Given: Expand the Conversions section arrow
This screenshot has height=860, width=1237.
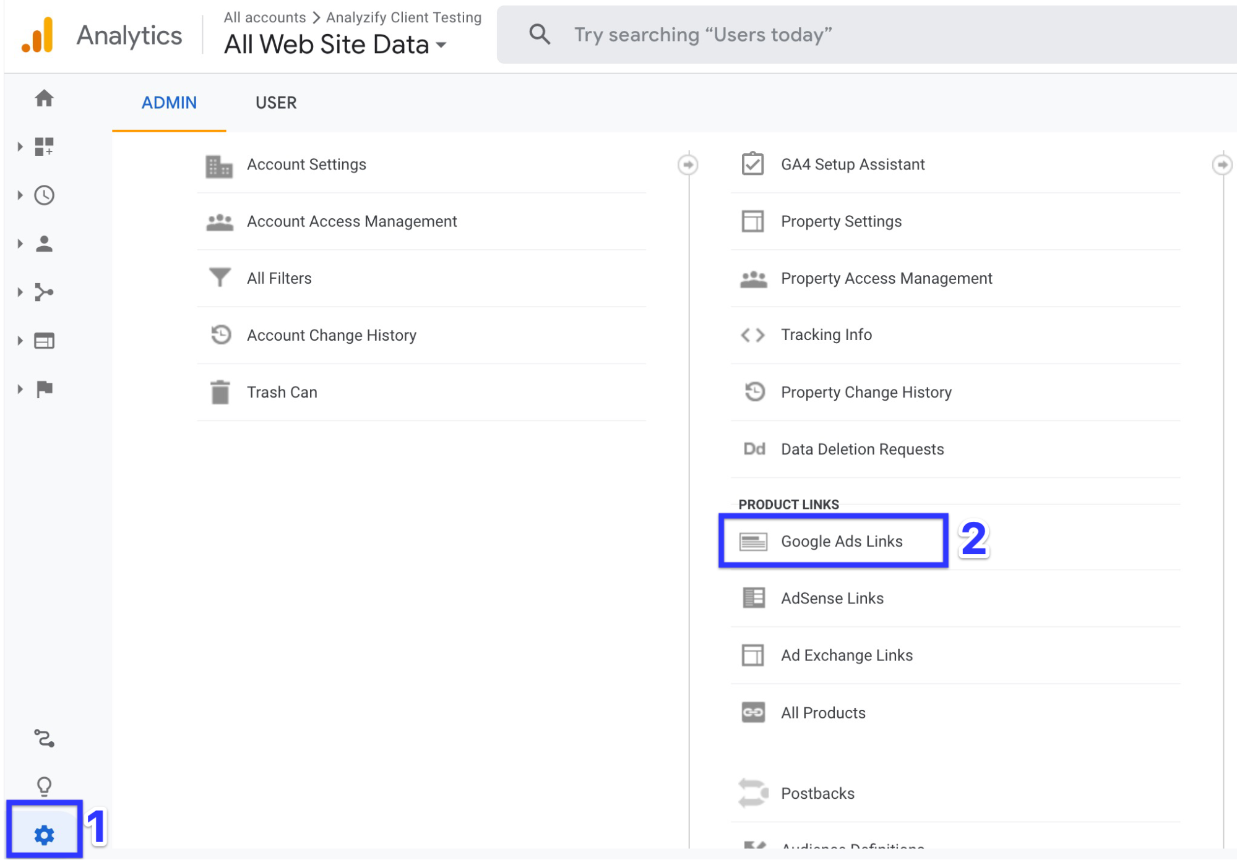Looking at the screenshot, I should coord(20,389).
